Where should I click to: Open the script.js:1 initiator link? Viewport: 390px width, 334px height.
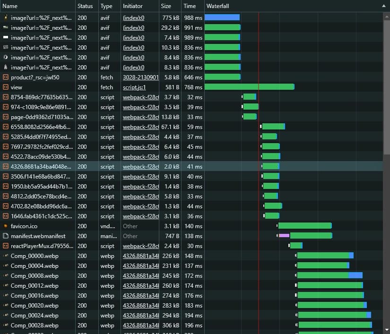[x=135, y=87]
